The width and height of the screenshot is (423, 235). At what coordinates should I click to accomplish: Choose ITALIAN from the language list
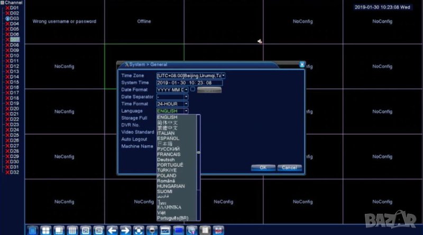[167, 133]
